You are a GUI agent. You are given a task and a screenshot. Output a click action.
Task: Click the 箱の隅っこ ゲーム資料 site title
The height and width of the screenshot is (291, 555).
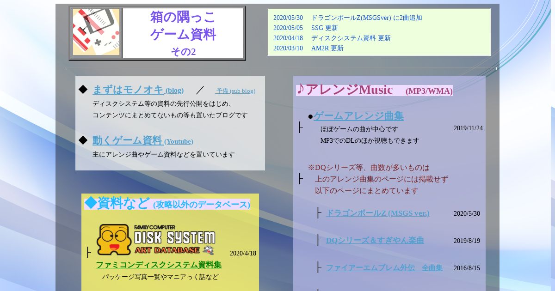183,26
